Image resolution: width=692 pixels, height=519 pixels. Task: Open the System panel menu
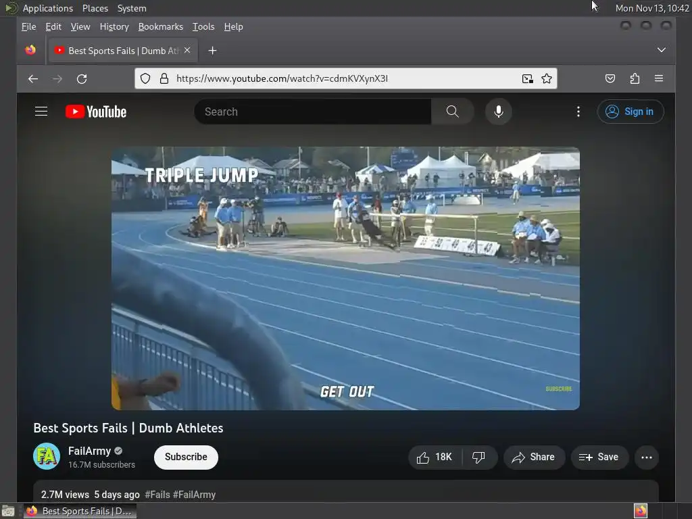[x=132, y=8]
